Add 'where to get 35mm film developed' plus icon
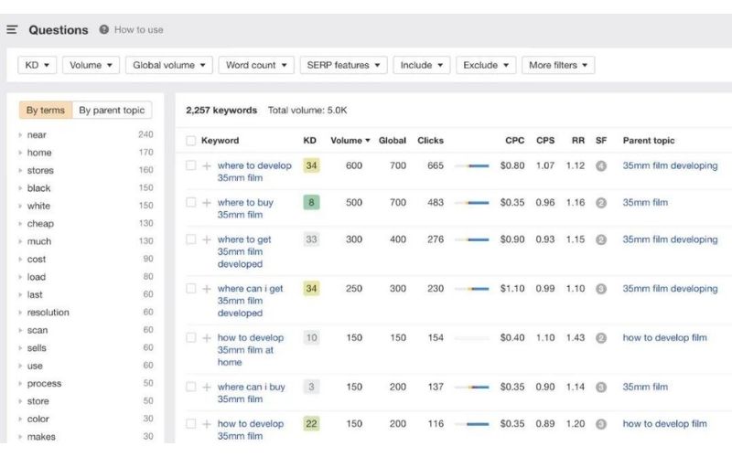The image size is (732, 457). [x=207, y=239]
